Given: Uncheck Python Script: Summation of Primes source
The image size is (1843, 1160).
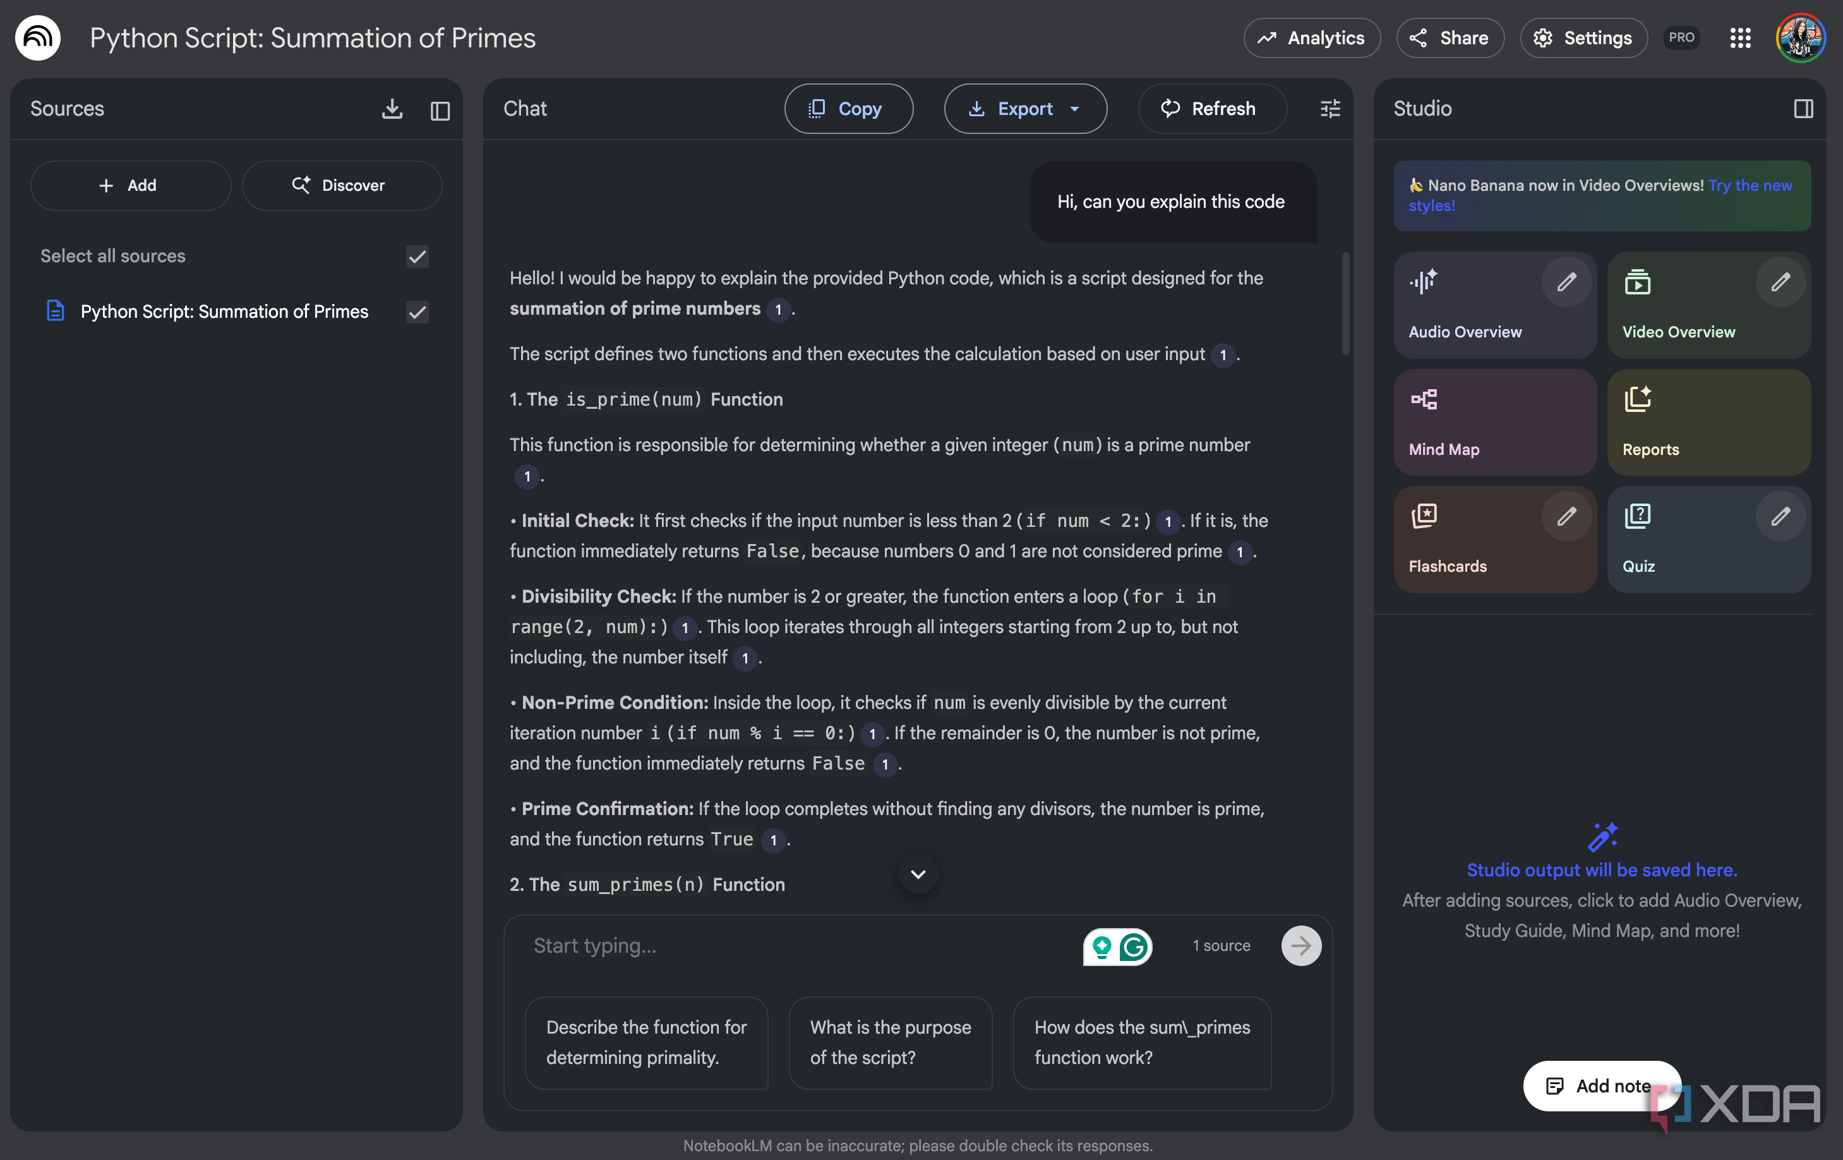Looking at the screenshot, I should point(417,311).
